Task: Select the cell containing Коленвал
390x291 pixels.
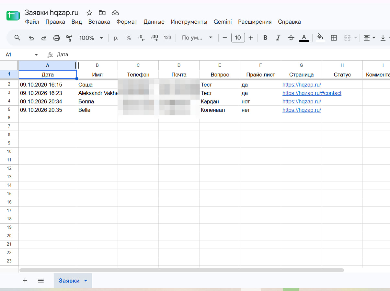Action: pyautogui.click(x=220, y=110)
